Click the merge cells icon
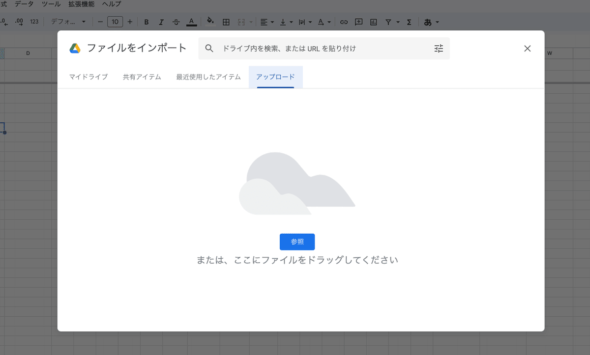Viewport: 590px width, 355px height. coord(241,22)
